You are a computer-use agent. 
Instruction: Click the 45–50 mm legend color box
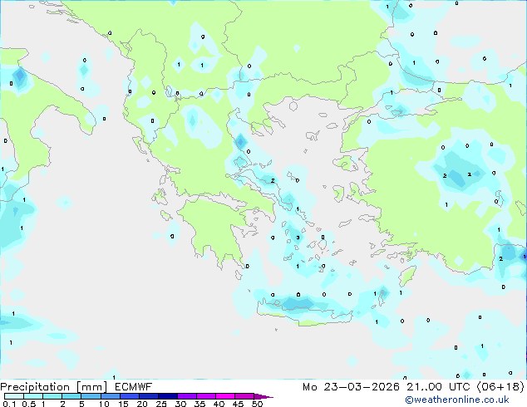pyautogui.click(x=244, y=396)
